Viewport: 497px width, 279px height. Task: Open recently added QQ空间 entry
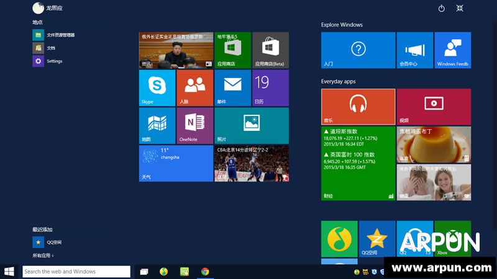tap(47, 242)
